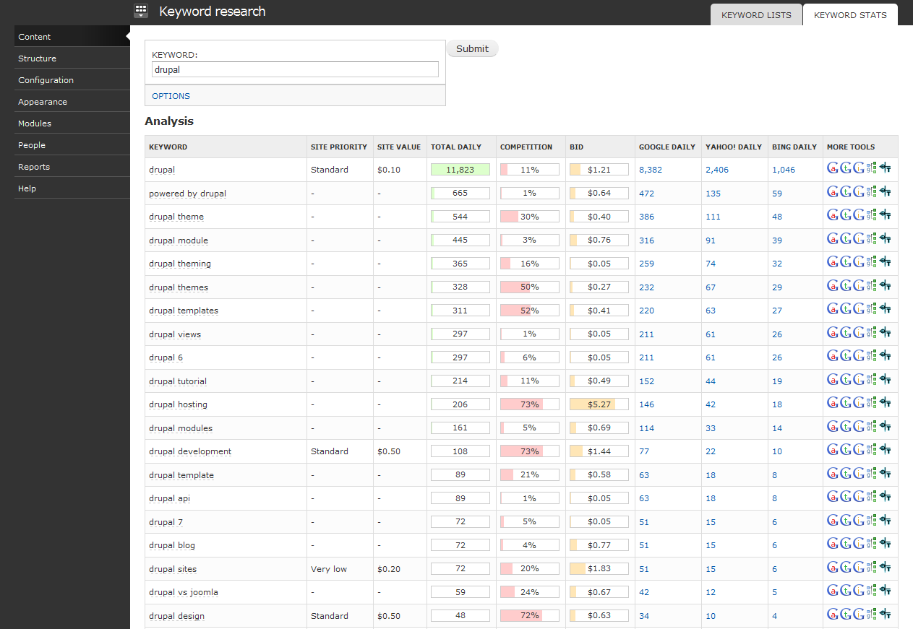Click the 73% competition bar for 'drupal hosting'
The width and height of the screenshot is (913, 629).
(530, 404)
